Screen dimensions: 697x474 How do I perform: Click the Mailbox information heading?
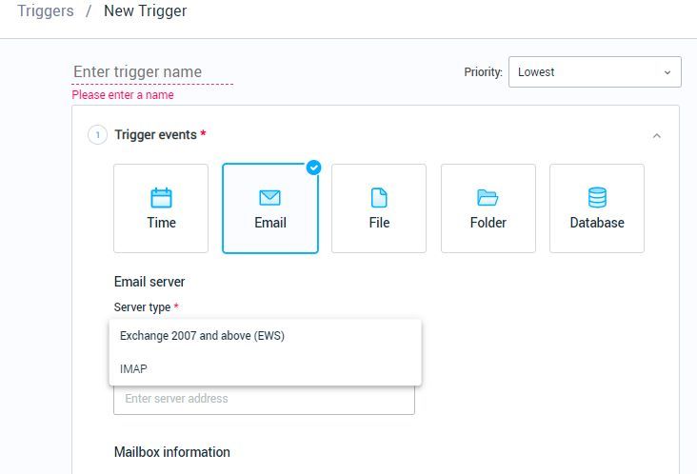[171, 452]
